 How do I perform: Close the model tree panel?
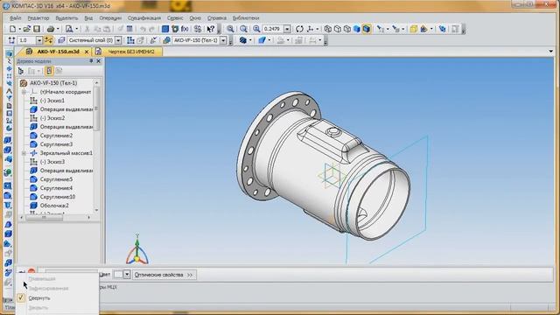click(x=99, y=61)
